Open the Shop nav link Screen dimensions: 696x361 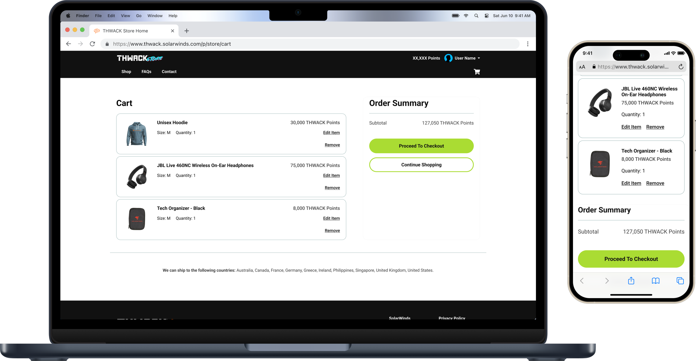tap(126, 72)
